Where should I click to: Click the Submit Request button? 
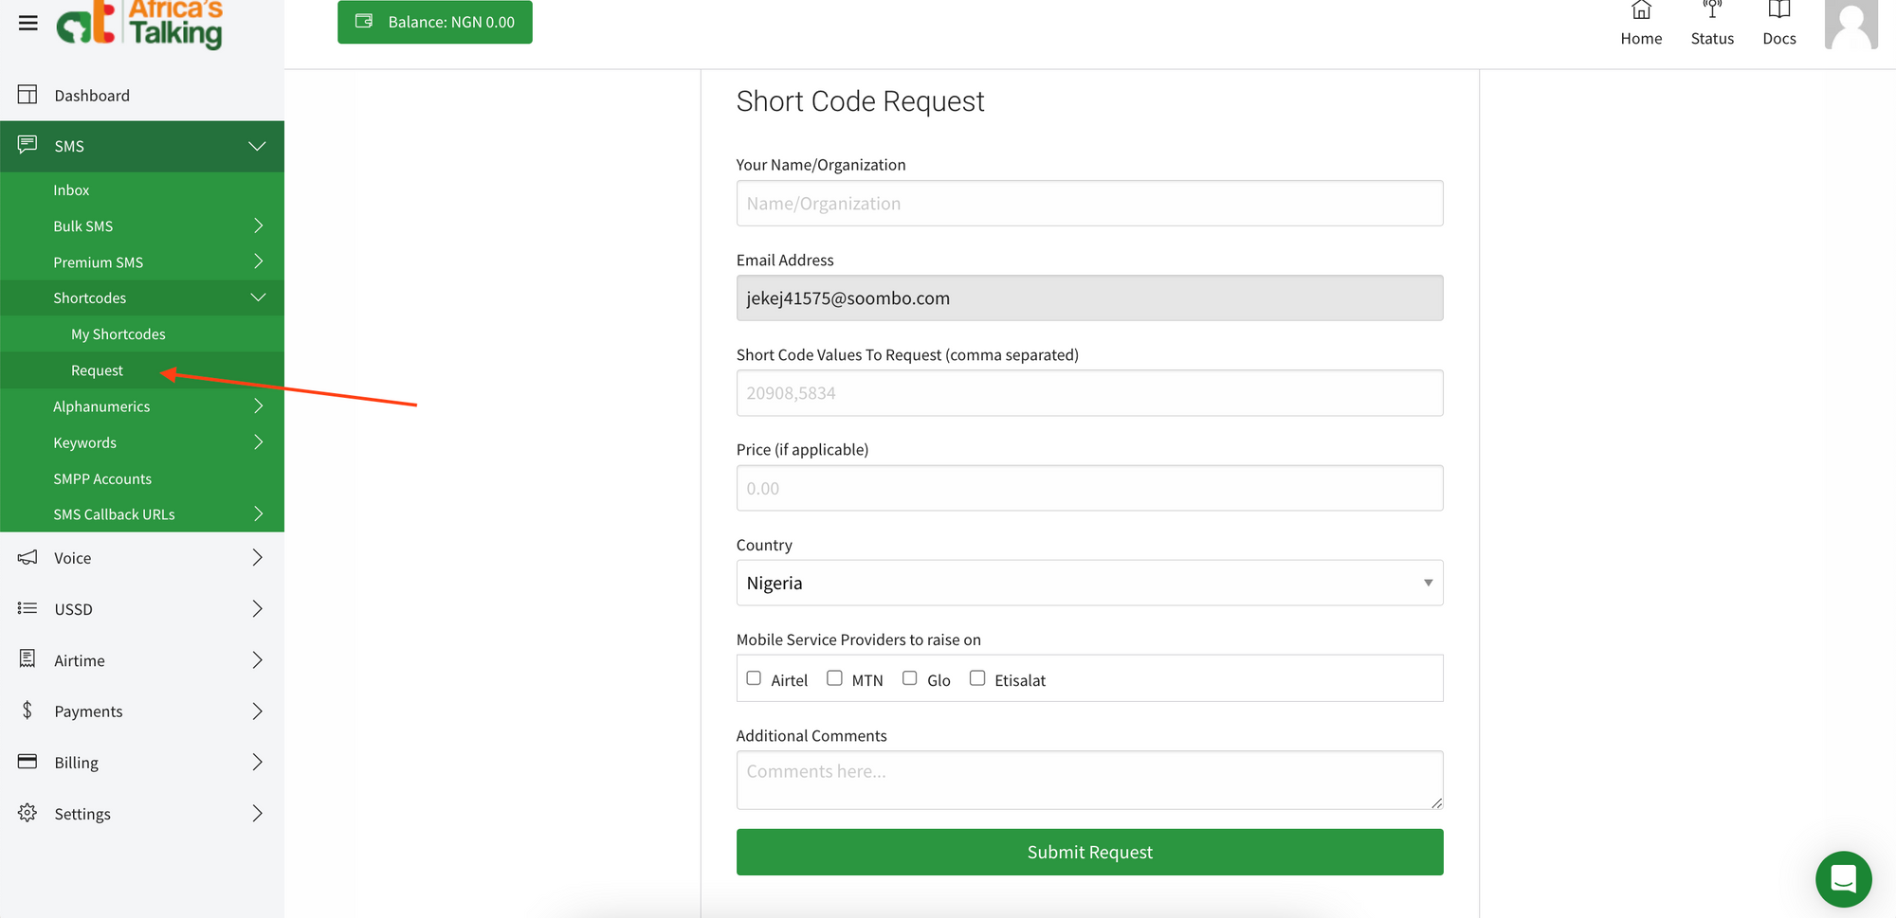click(1089, 852)
